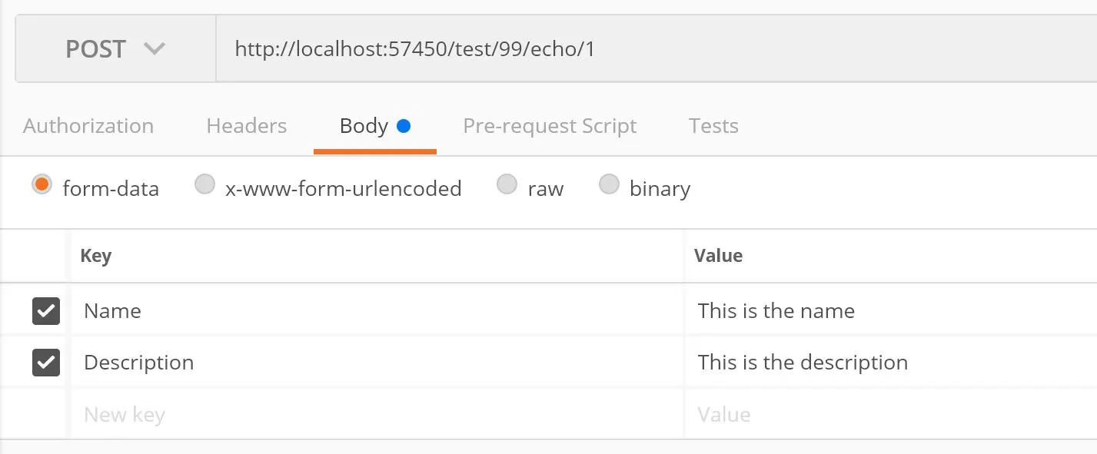Click the 'This is the name' value
Image resolution: width=1097 pixels, height=454 pixels.
click(776, 311)
